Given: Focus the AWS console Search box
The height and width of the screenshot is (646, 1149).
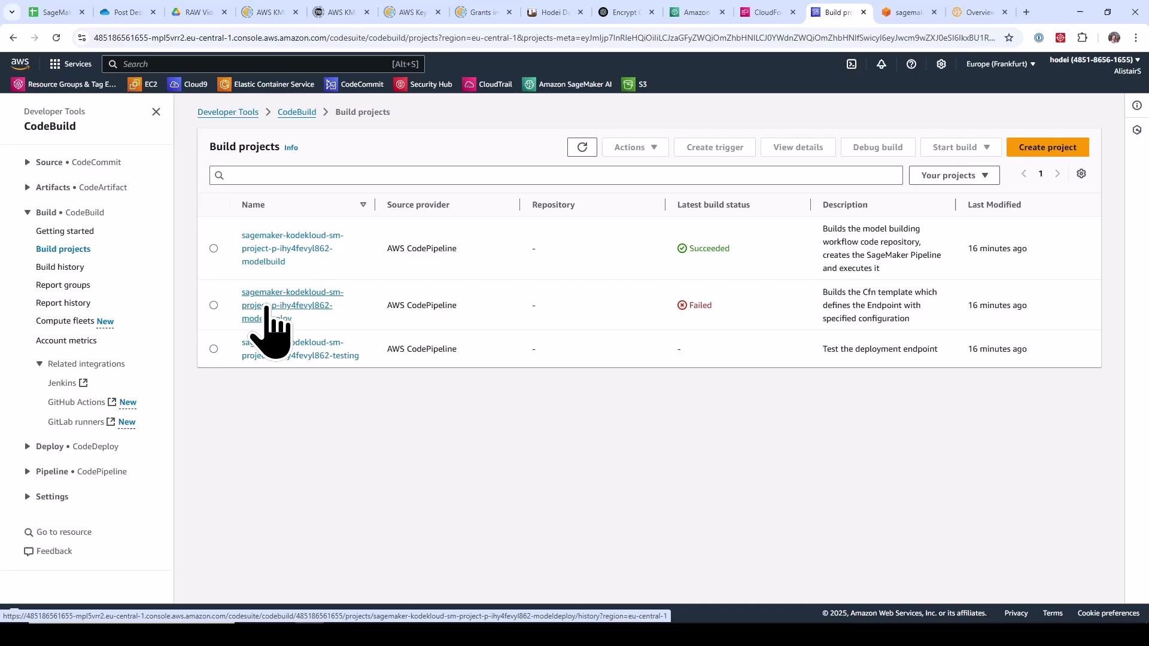Looking at the screenshot, I should tap(263, 64).
